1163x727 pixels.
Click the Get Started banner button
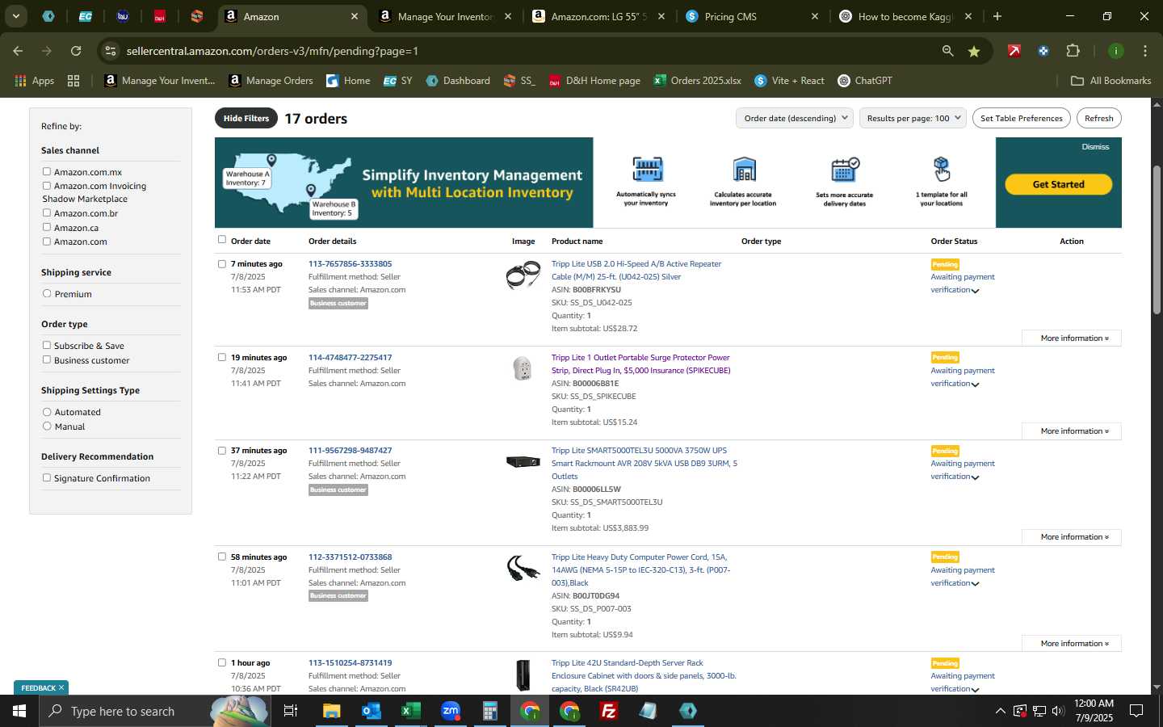(x=1058, y=184)
